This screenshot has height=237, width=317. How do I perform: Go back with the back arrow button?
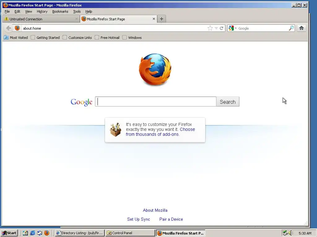pos(8,28)
